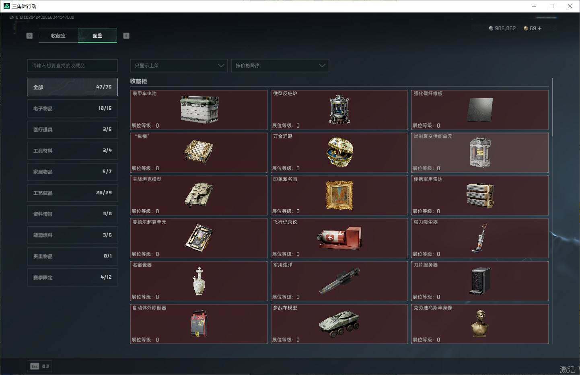Viewport: 580px width, 375px height.
Task: Open the 能源燃料 category
Action: point(72,235)
